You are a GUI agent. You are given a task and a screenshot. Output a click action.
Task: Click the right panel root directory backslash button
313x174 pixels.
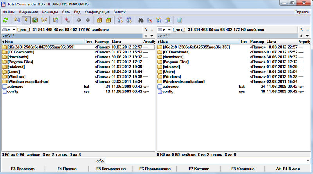302,30
